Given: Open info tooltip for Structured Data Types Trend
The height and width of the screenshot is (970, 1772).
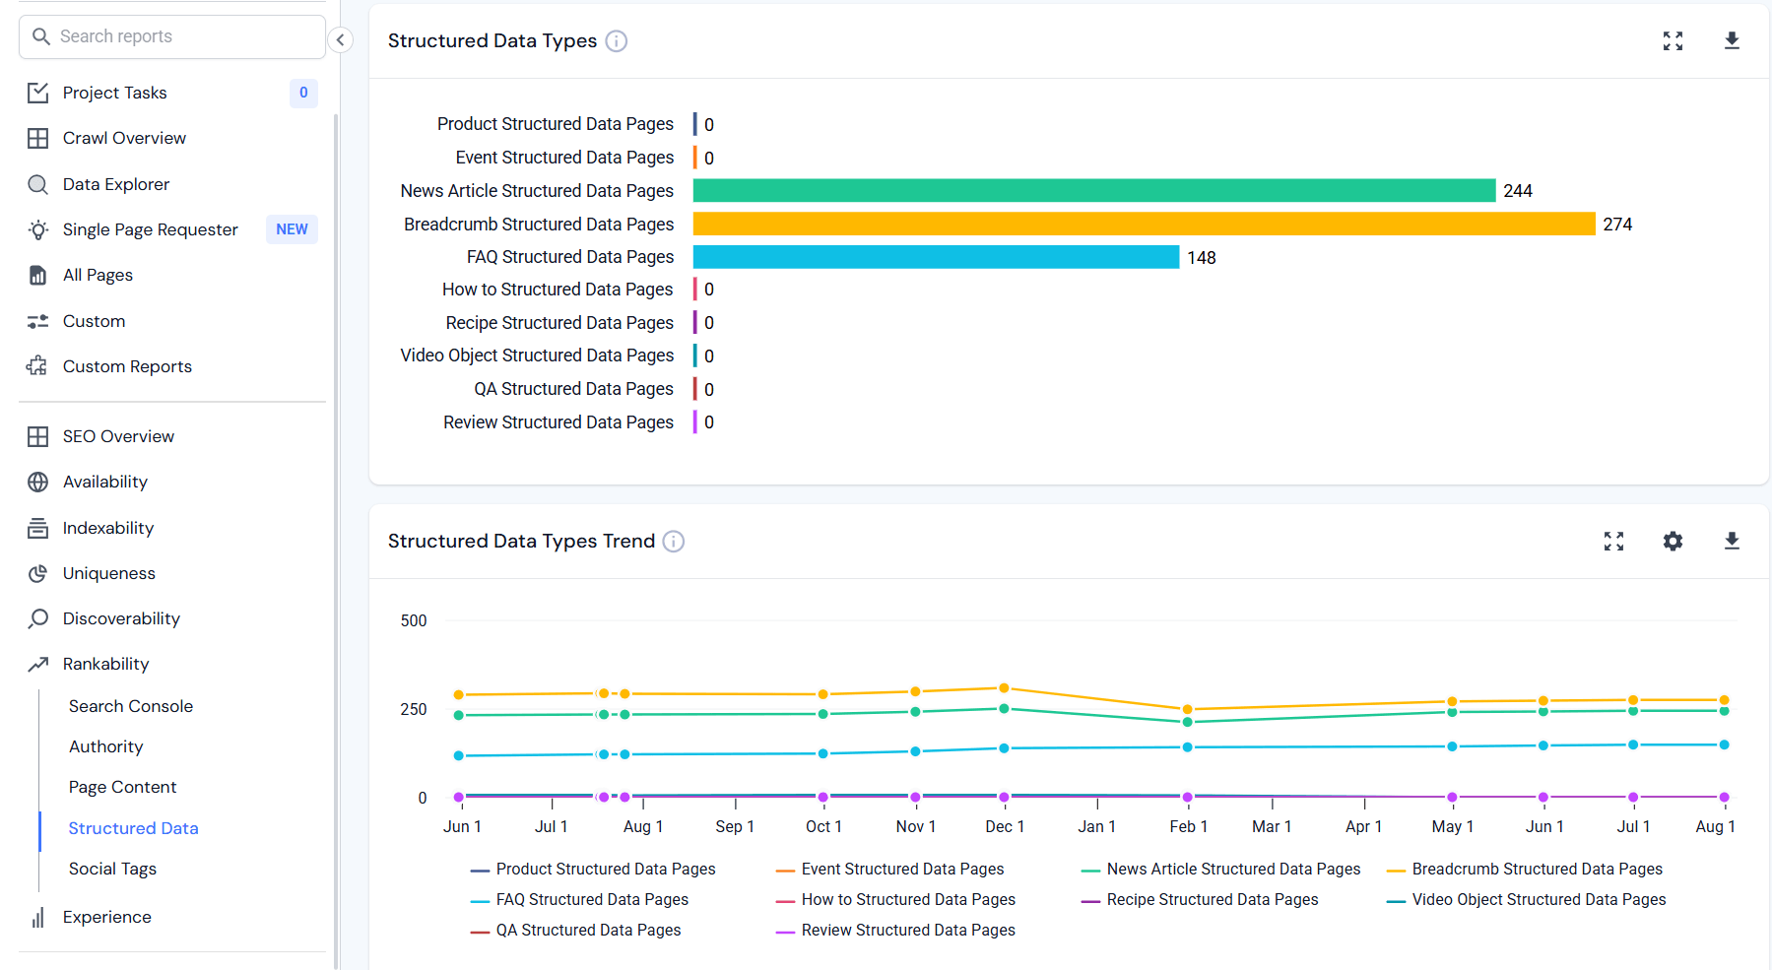Looking at the screenshot, I should coord(674,542).
